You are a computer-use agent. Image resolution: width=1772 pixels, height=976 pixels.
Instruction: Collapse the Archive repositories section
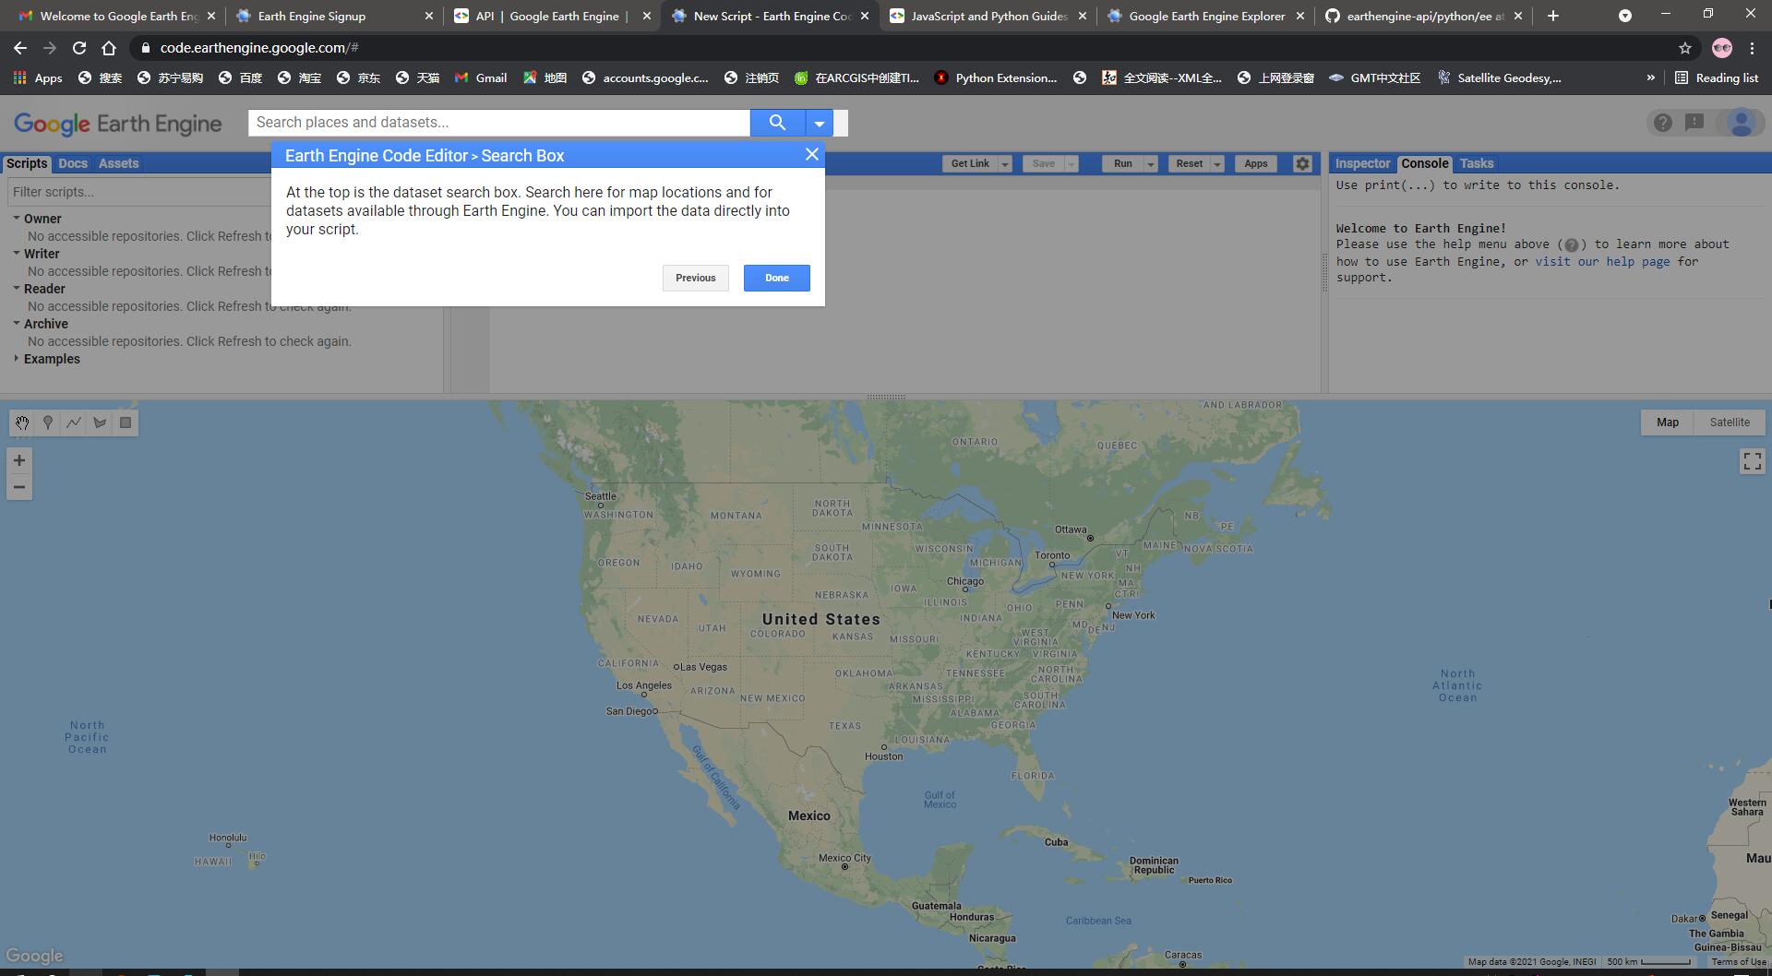[x=17, y=324]
